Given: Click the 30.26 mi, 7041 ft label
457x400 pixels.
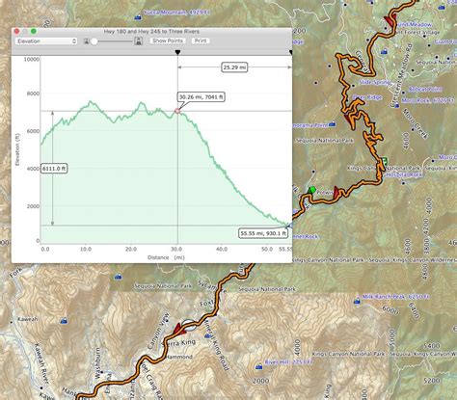Looking at the screenshot, I should 201,96.
